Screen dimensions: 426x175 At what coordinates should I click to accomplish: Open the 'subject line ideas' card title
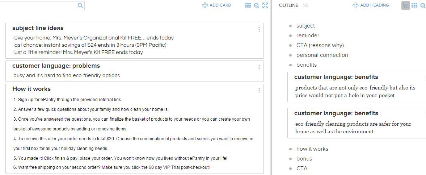coord(38,28)
